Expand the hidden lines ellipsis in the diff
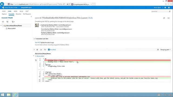 [x=41, y=69]
